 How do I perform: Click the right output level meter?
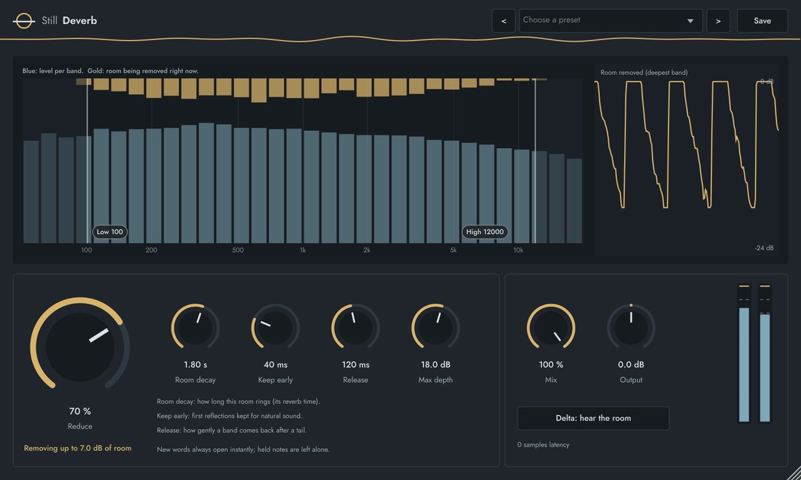(x=765, y=353)
